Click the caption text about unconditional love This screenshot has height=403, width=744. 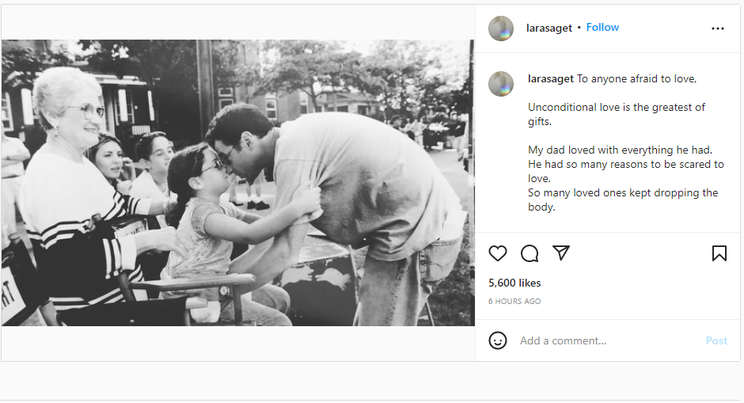click(x=616, y=114)
